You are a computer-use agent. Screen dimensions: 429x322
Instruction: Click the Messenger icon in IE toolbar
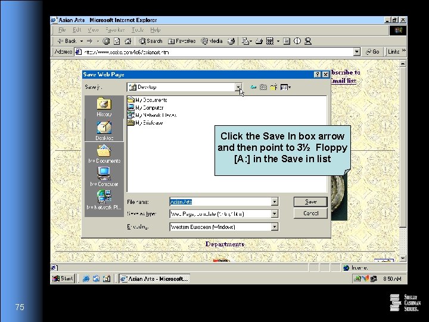(x=308, y=41)
